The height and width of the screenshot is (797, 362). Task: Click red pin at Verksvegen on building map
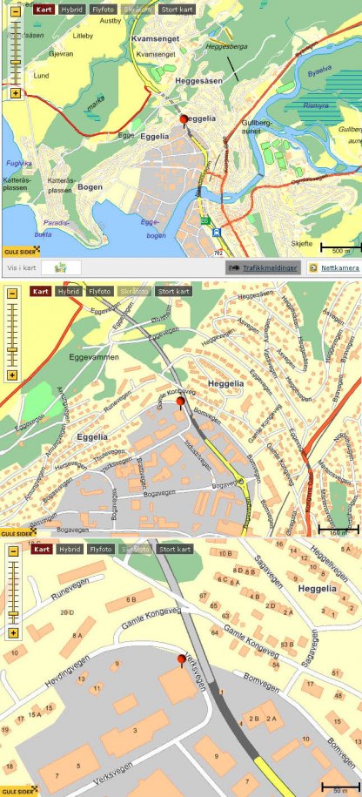point(181,661)
